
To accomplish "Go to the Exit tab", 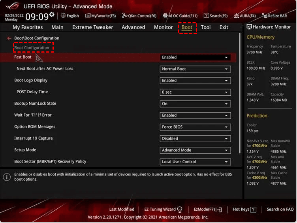I will pyautogui.click(x=224, y=27).
